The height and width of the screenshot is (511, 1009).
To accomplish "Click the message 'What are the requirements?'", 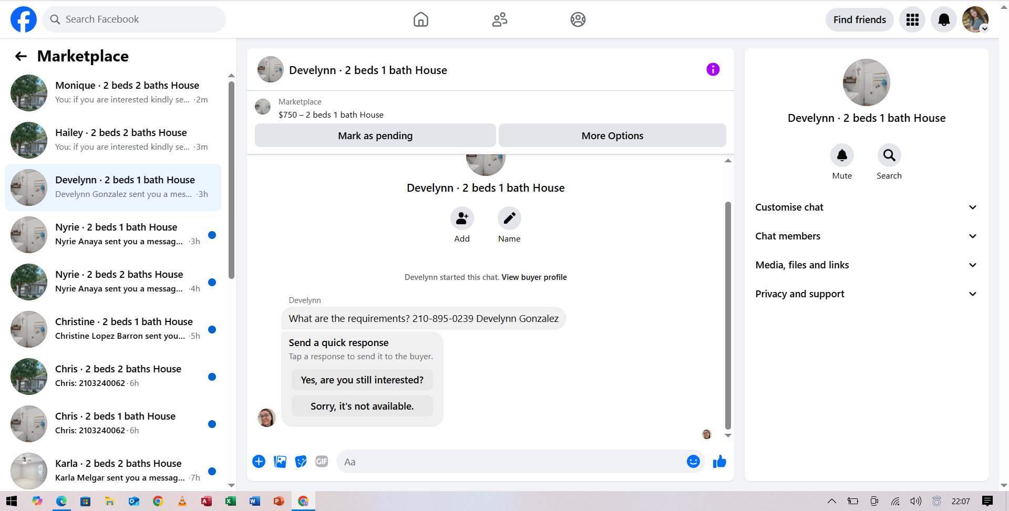I will [424, 319].
